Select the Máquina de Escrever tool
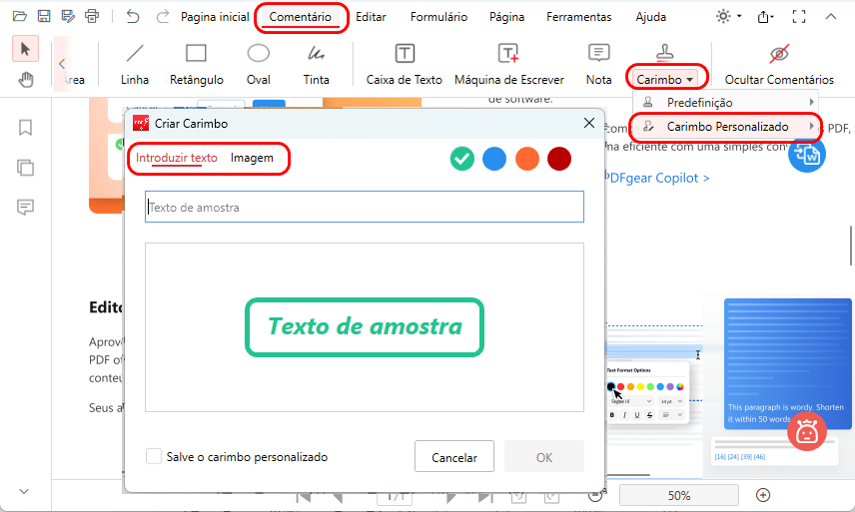Screen dimensions: 855x512 pos(508,65)
